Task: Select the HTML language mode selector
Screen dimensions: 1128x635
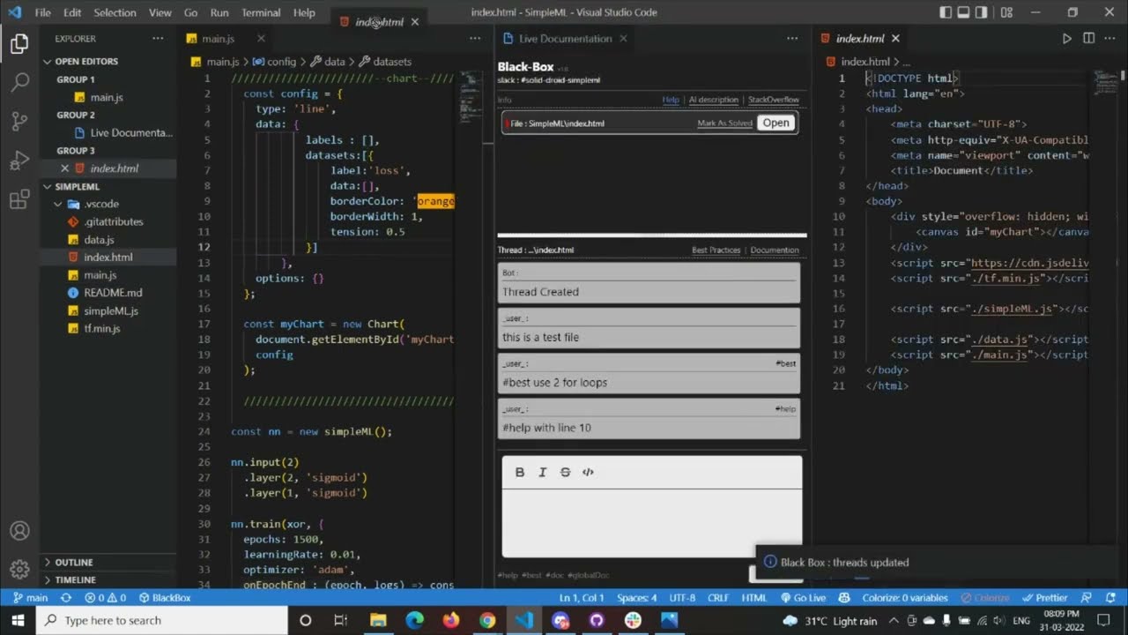Action: (754, 598)
